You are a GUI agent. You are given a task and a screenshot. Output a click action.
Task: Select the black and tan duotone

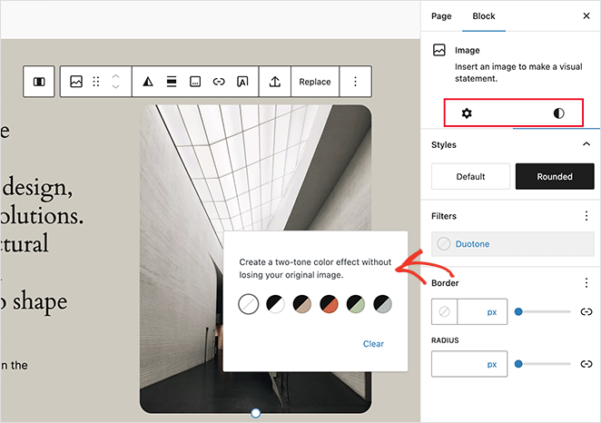point(302,304)
